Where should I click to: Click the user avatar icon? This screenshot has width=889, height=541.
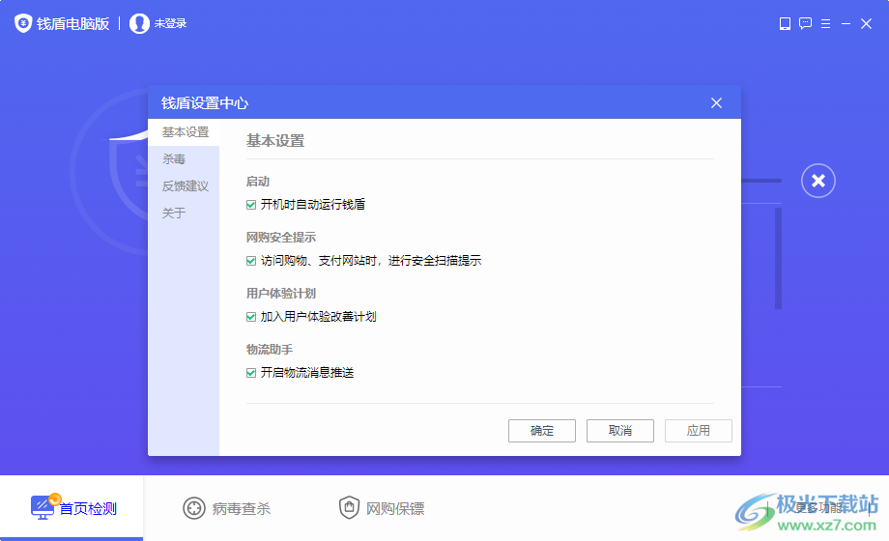coord(139,23)
